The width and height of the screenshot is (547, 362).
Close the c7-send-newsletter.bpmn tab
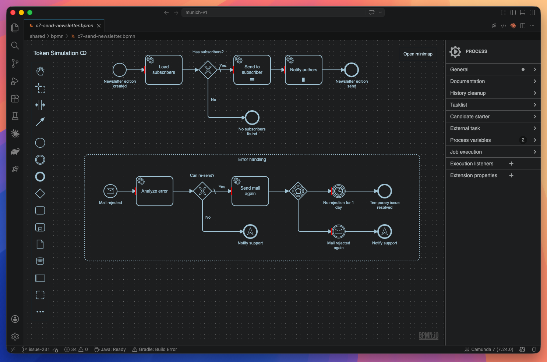click(99, 26)
